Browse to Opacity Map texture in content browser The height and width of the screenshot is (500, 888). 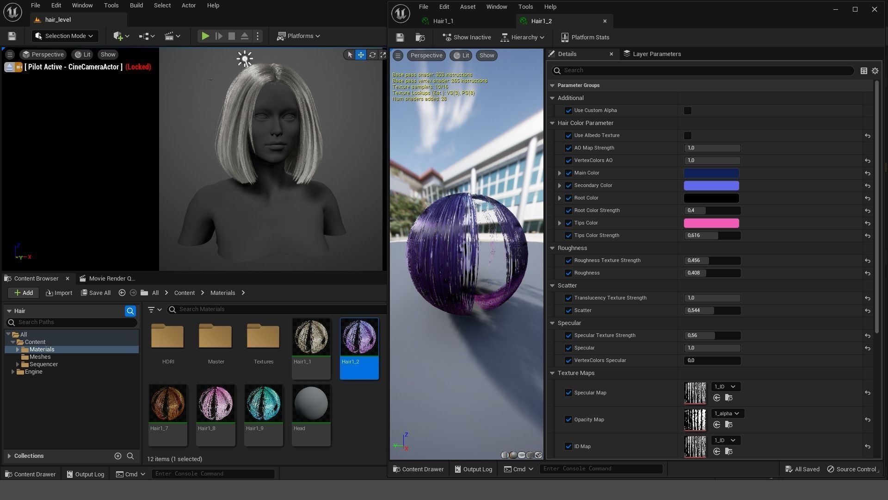pos(729,425)
